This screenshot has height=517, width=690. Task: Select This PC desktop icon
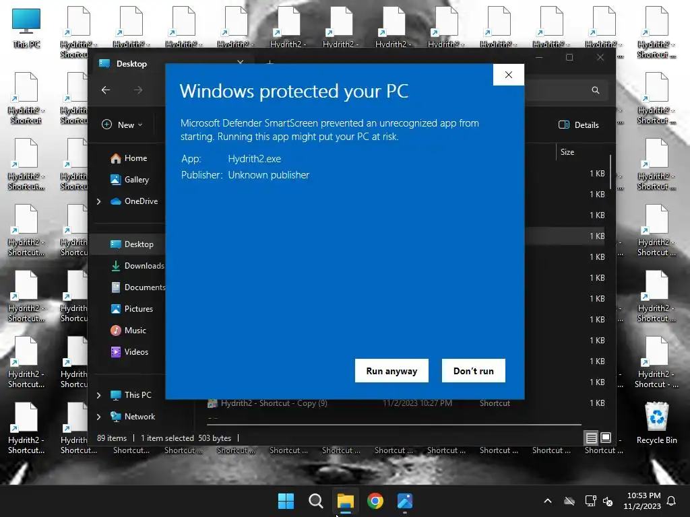point(26,28)
